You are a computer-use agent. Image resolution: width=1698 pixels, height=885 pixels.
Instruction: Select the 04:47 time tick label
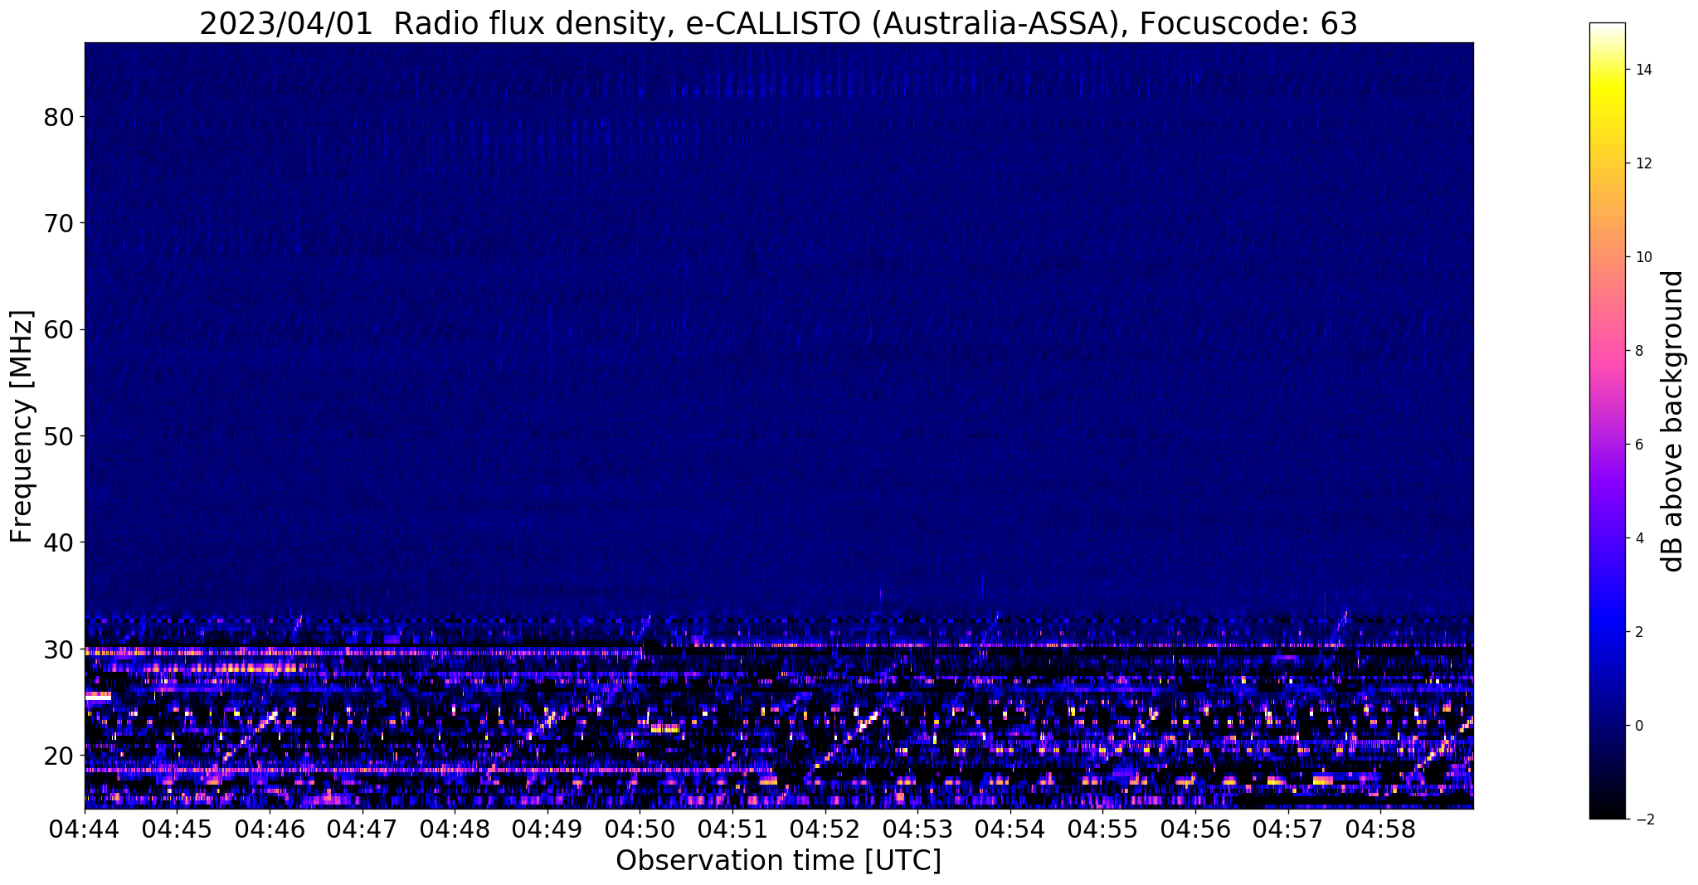[362, 829]
